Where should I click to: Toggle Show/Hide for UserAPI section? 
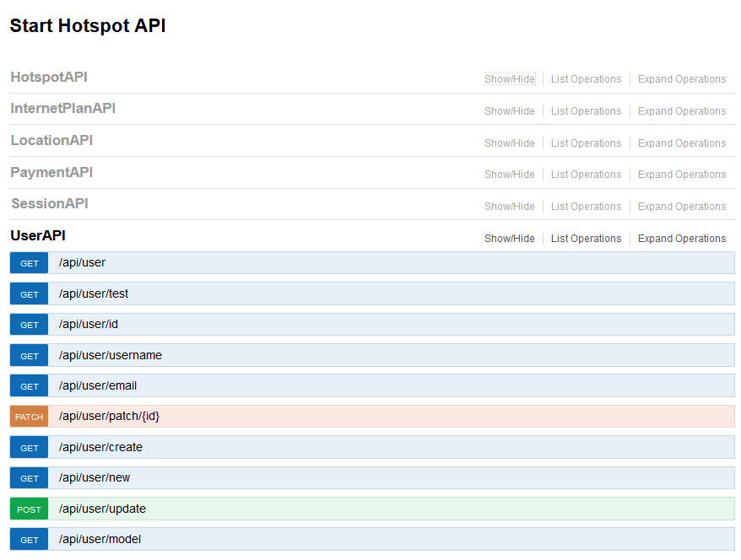click(509, 239)
